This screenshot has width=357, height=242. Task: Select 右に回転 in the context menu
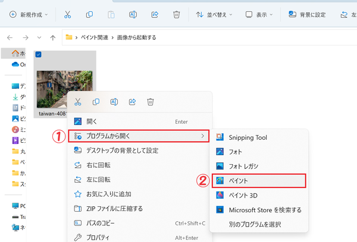140,165
